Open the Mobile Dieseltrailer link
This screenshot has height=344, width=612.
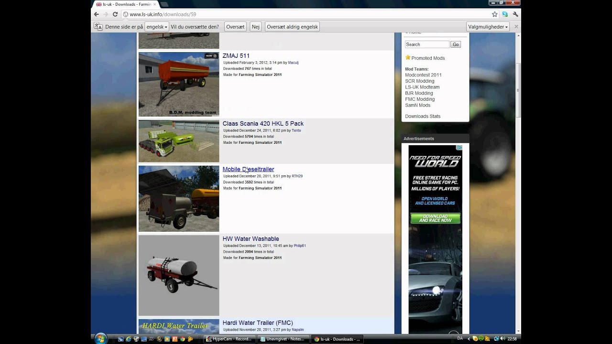tap(248, 169)
